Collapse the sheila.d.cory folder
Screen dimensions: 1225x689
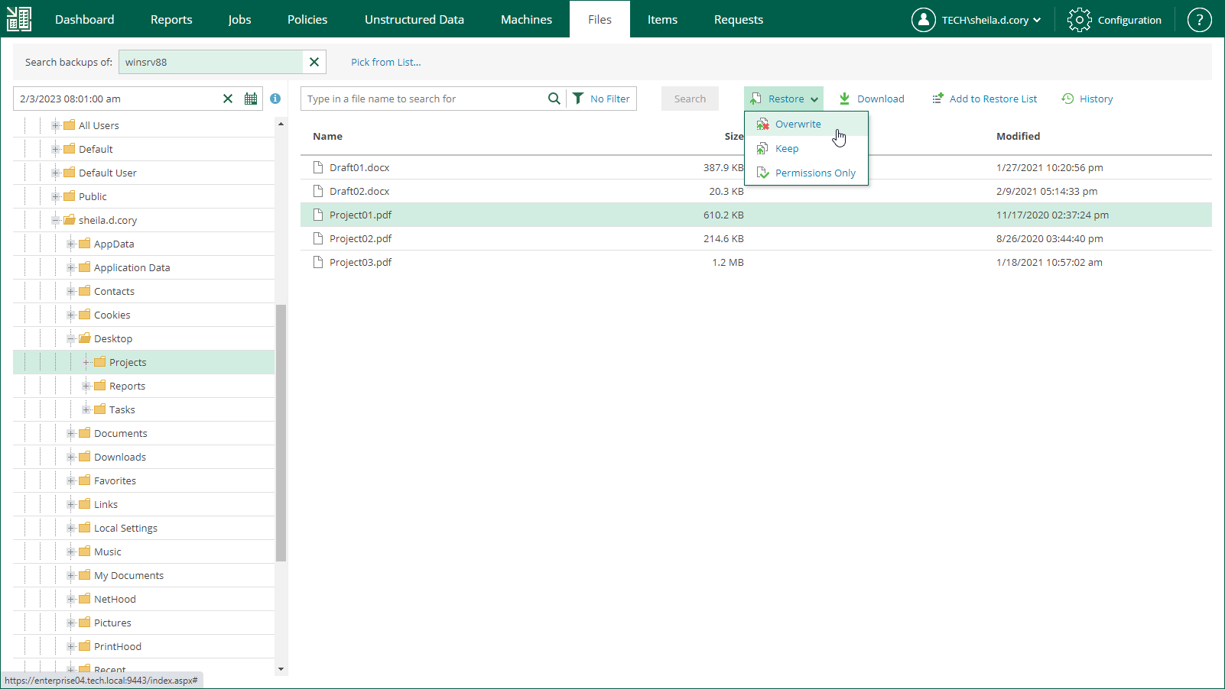pos(56,220)
